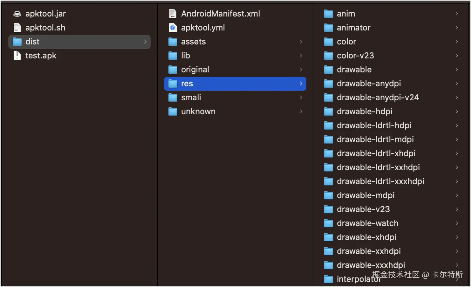Expand the assets folder chevron

tap(301, 42)
